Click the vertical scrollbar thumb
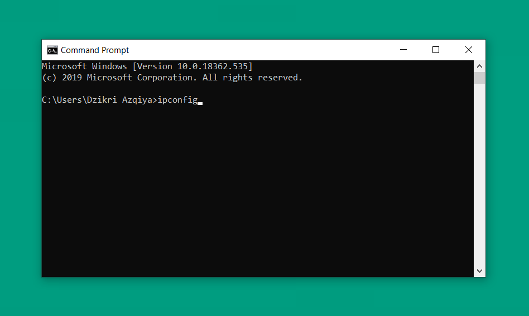This screenshot has width=529, height=316. click(x=479, y=78)
